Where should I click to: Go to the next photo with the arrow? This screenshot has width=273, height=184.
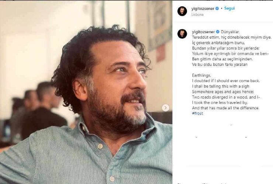166,107
